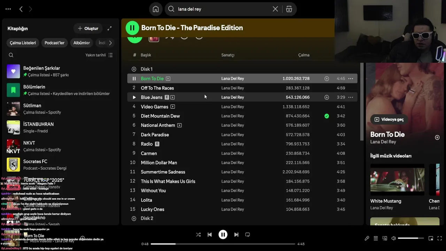This screenshot has width=446, height=251.
Task: Open Lana Del Rey link in Radio row
Action: tap(232, 144)
